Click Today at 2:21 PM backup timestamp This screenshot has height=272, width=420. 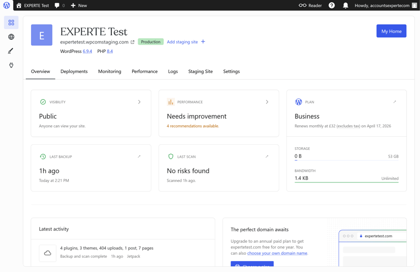[54, 180]
